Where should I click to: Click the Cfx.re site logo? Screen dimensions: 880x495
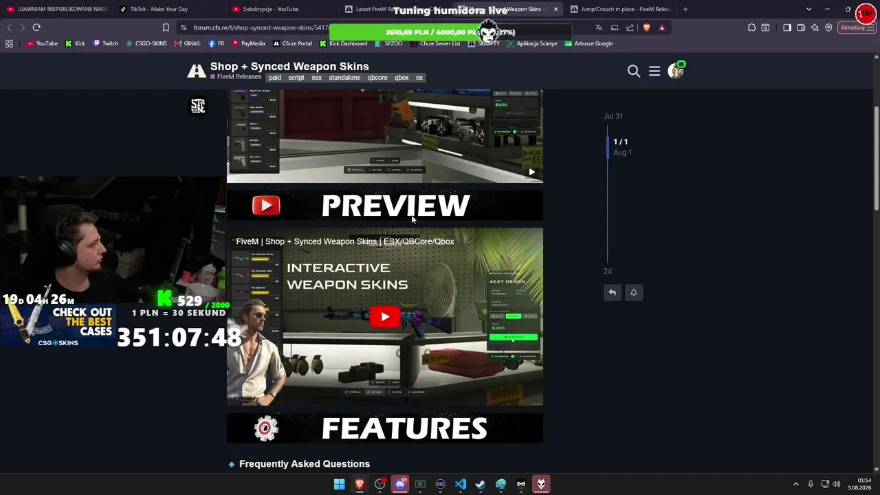(x=197, y=71)
